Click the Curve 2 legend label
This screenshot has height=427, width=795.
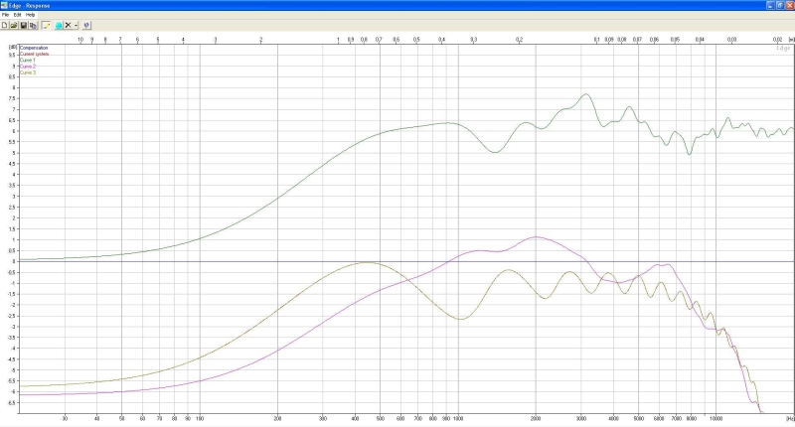[27, 66]
